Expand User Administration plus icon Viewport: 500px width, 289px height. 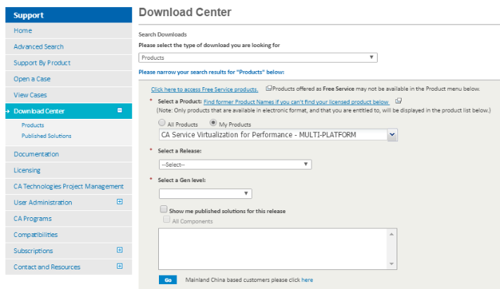tap(120, 202)
